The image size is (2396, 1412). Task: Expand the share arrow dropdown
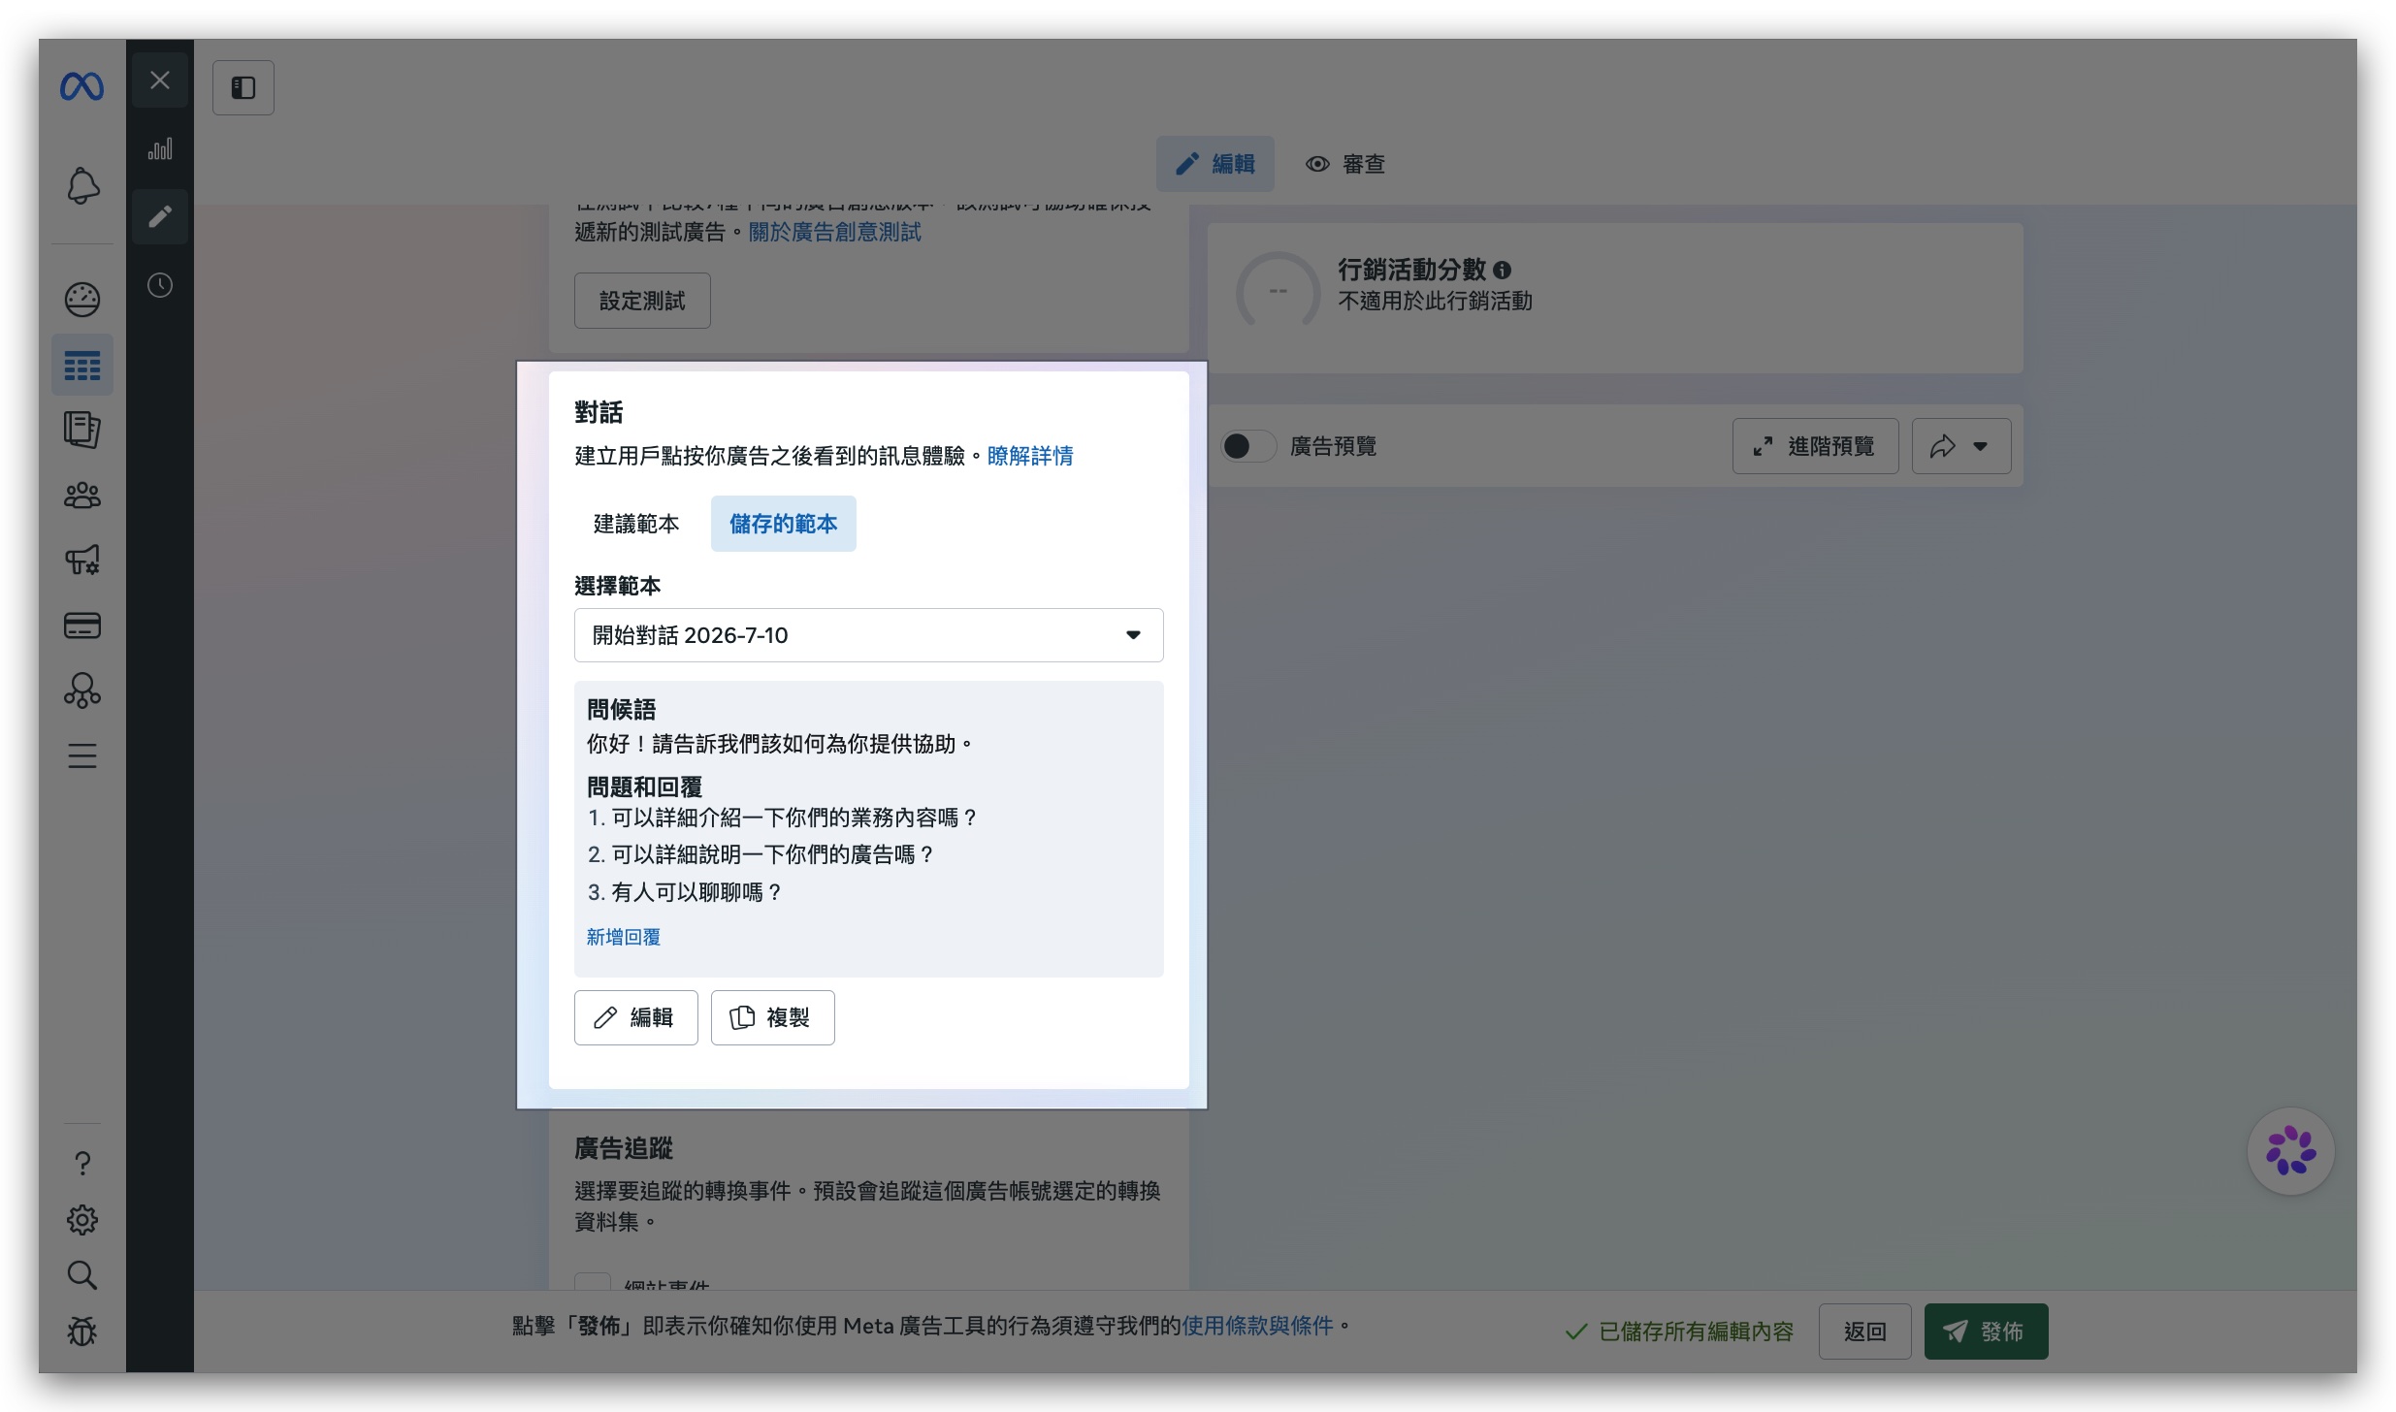pos(1960,446)
